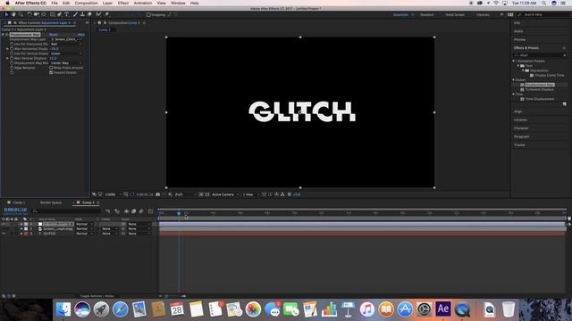Collapse Animation Presets folder in Effects panel

pos(514,62)
